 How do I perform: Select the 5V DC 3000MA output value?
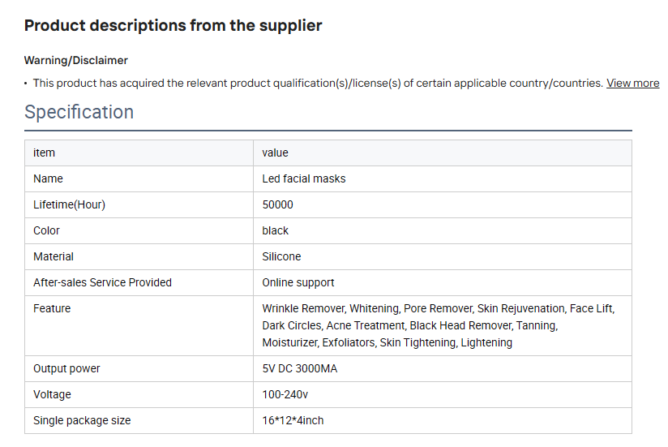pos(299,368)
